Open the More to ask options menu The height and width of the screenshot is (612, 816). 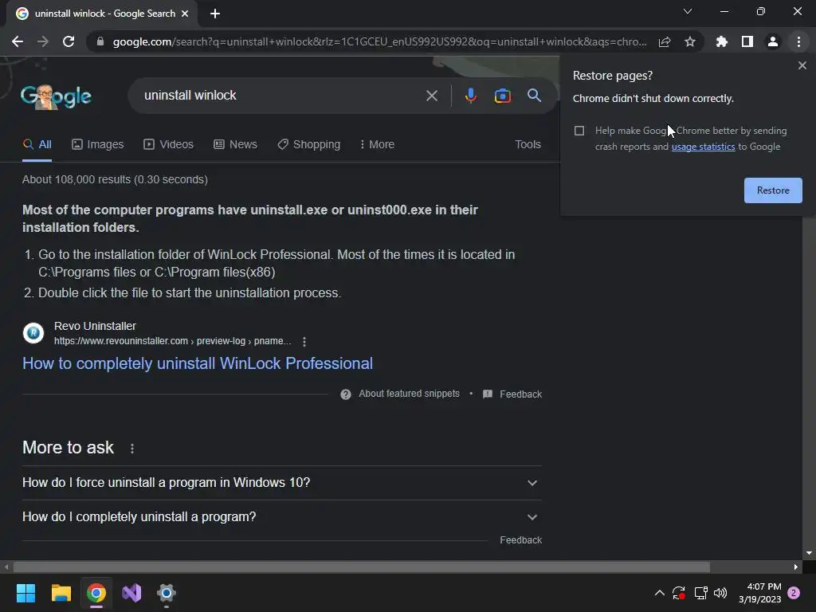click(132, 448)
